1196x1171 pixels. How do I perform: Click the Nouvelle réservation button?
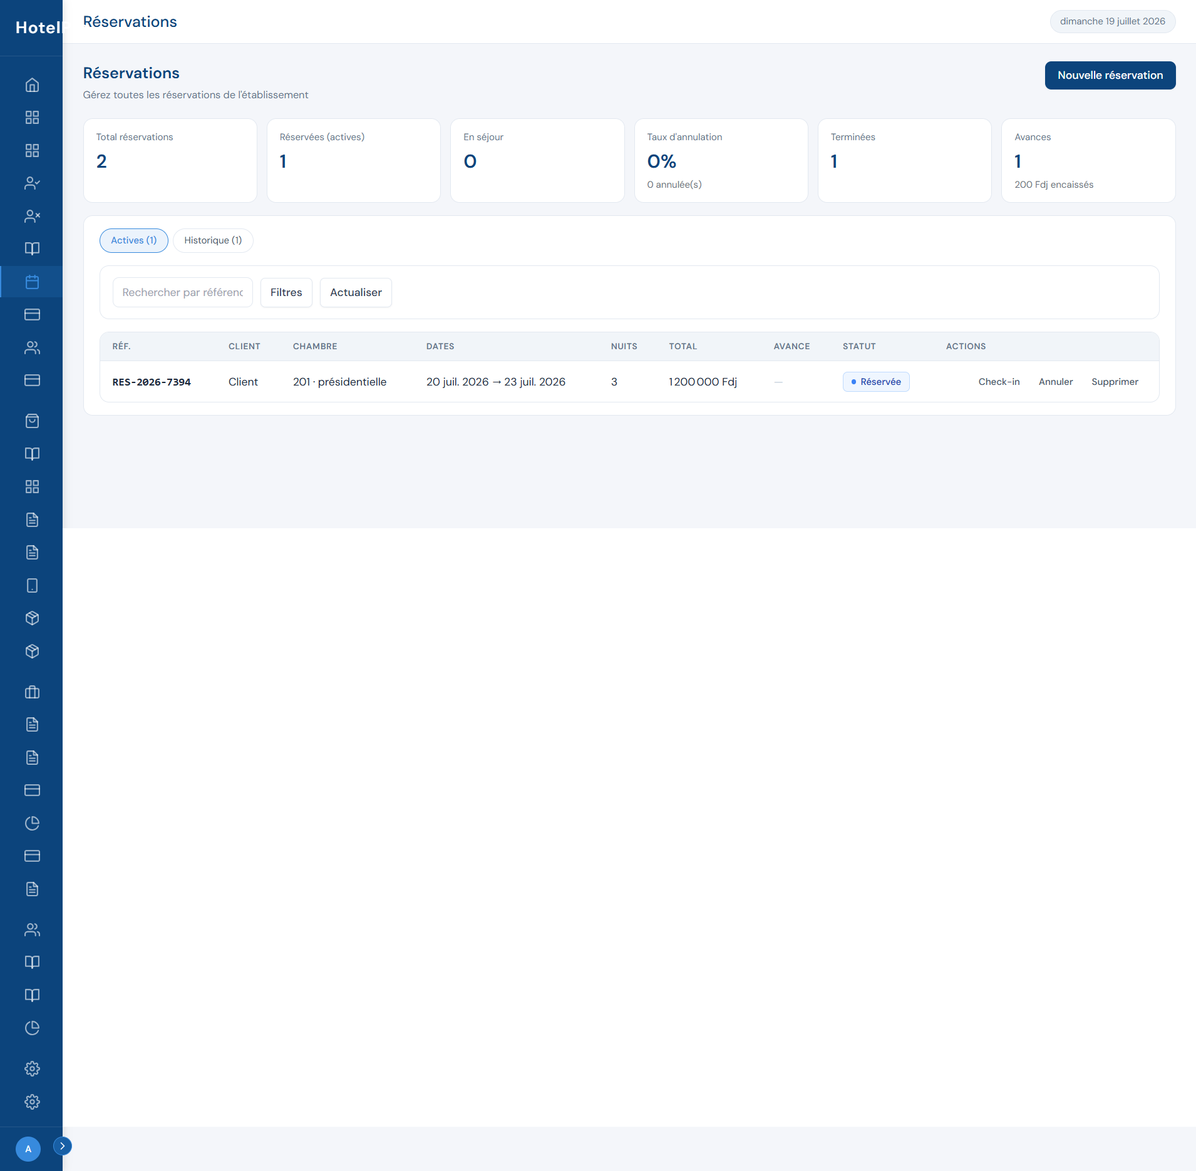tap(1110, 75)
